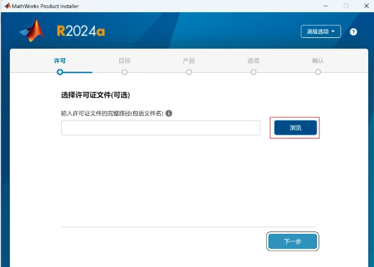Click the 选择许可证文件(可选) heading
Viewport: 374px width, 267px height.
(96, 95)
